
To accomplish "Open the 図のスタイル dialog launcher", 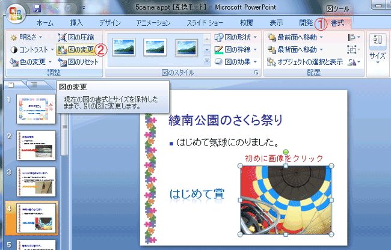I will pyautogui.click(x=256, y=73).
